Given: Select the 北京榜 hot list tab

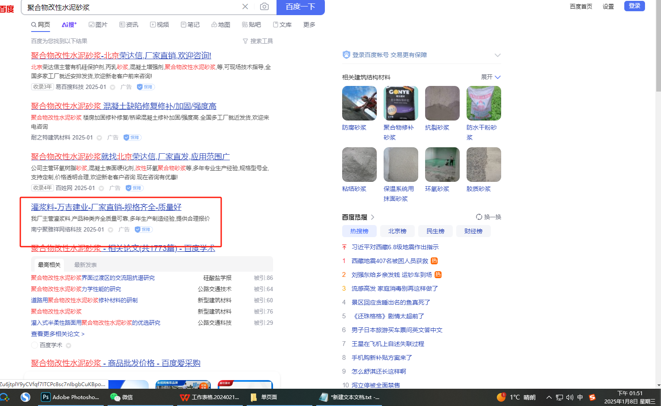Looking at the screenshot, I should [x=397, y=231].
